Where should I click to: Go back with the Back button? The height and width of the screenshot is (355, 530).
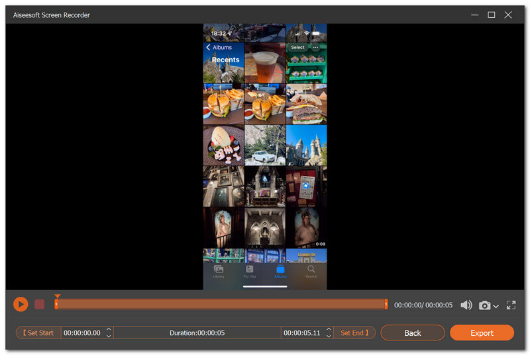coord(412,333)
